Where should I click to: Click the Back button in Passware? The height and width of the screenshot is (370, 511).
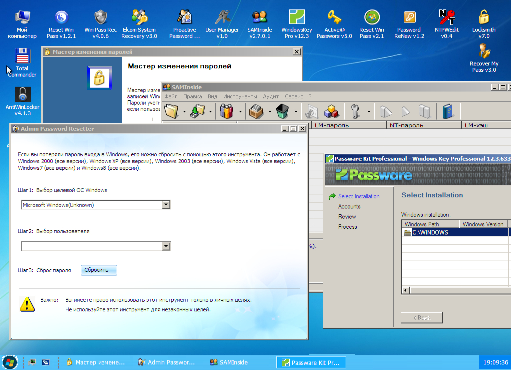tap(421, 318)
